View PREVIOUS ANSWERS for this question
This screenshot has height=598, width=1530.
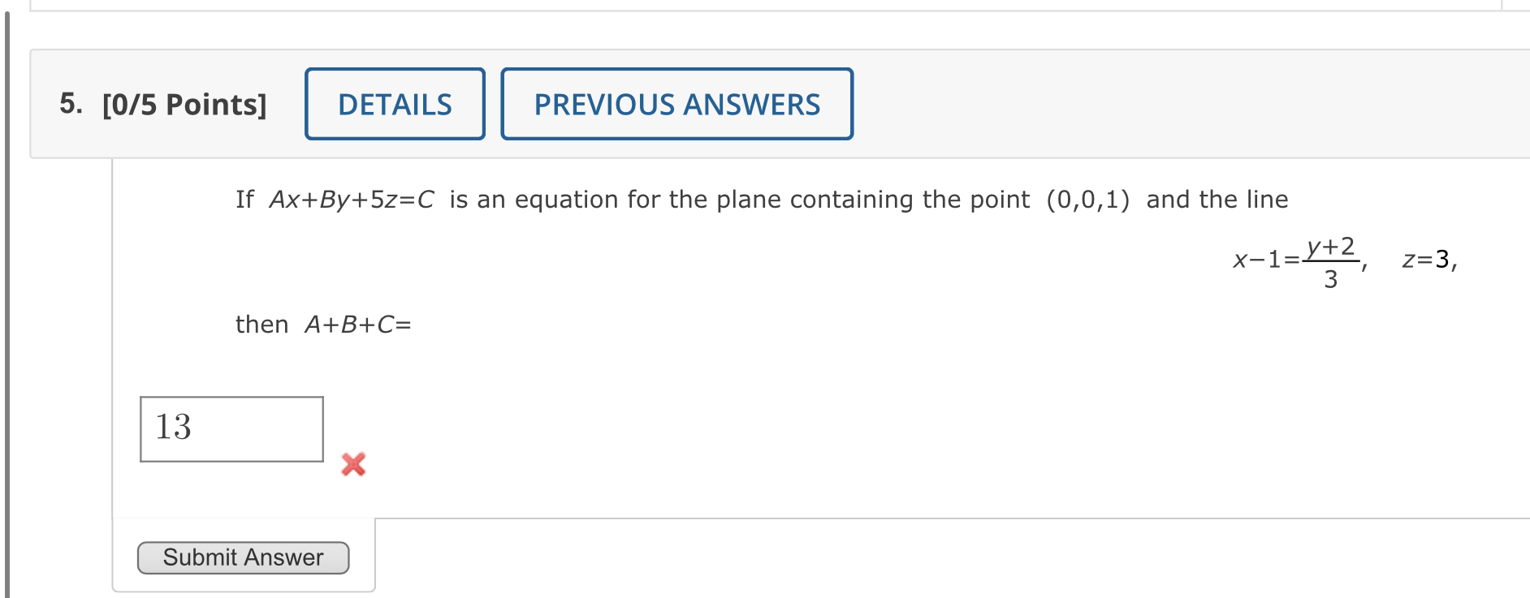pyautogui.click(x=676, y=104)
